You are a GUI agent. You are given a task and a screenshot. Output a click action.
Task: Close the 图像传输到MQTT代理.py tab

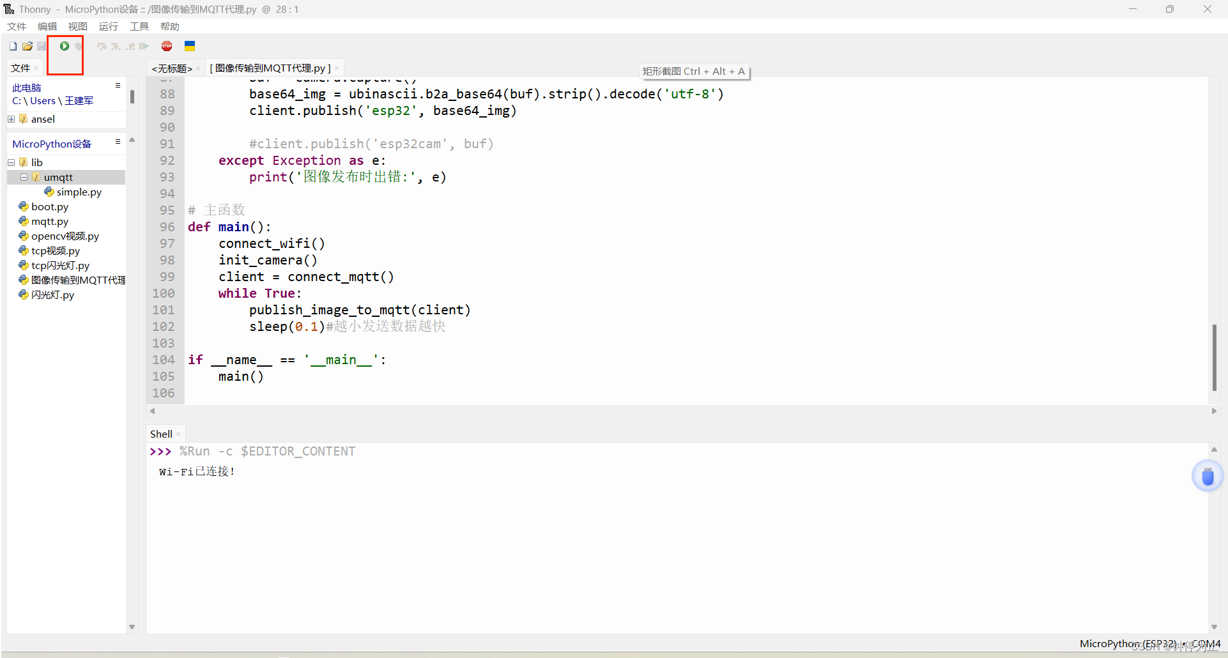[337, 68]
